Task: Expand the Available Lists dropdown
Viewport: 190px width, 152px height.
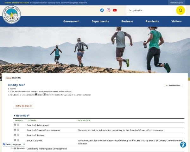Action: 173,85
